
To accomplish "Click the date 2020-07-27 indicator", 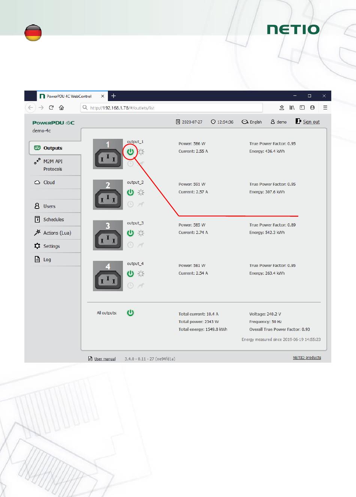I will point(189,122).
